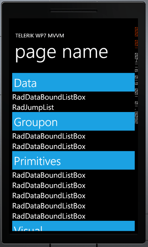Select fourth RadDataBoundListBox under Primitives

pyautogui.click(x=49, y=206)
